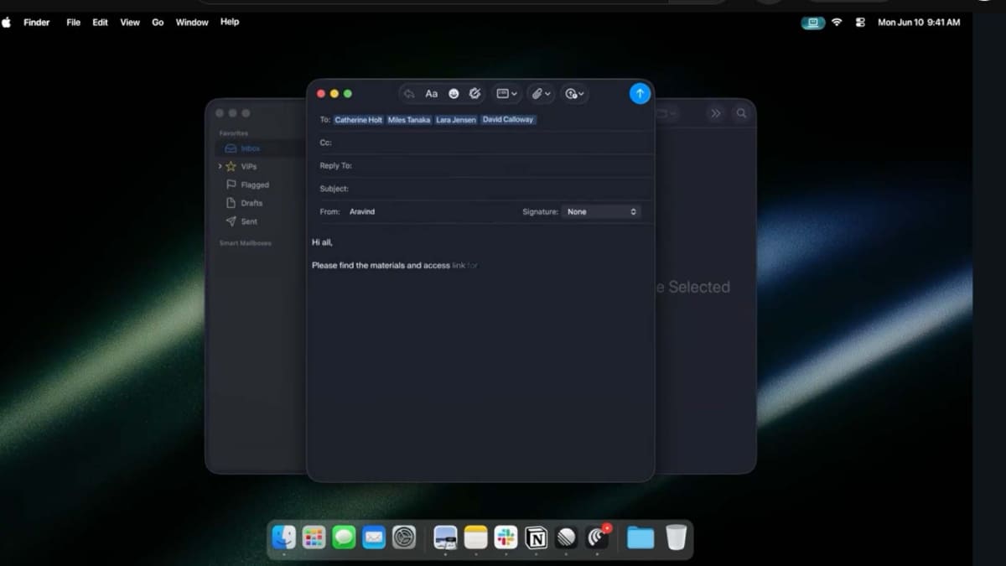The width and height of the screenshot is (1006, 566).
Task: Click the Wi-Fi icon in menu bar
Action: (x=837, y=23)
